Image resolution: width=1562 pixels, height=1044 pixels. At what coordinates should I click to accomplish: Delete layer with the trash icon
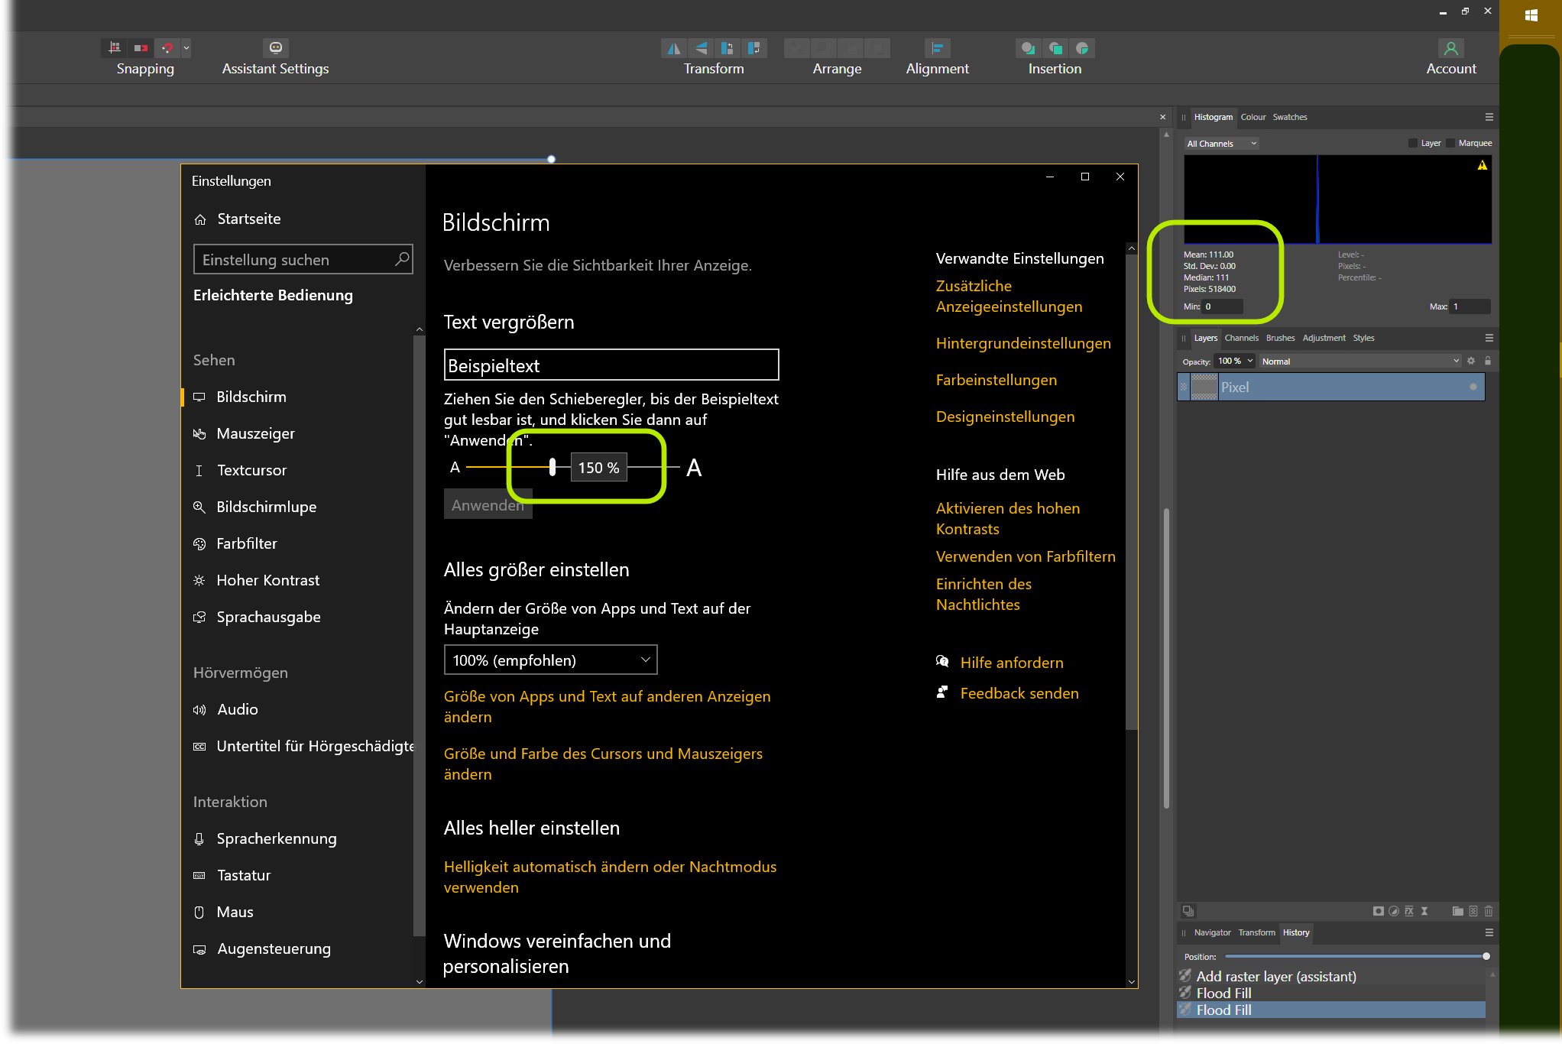(1489, 911)
